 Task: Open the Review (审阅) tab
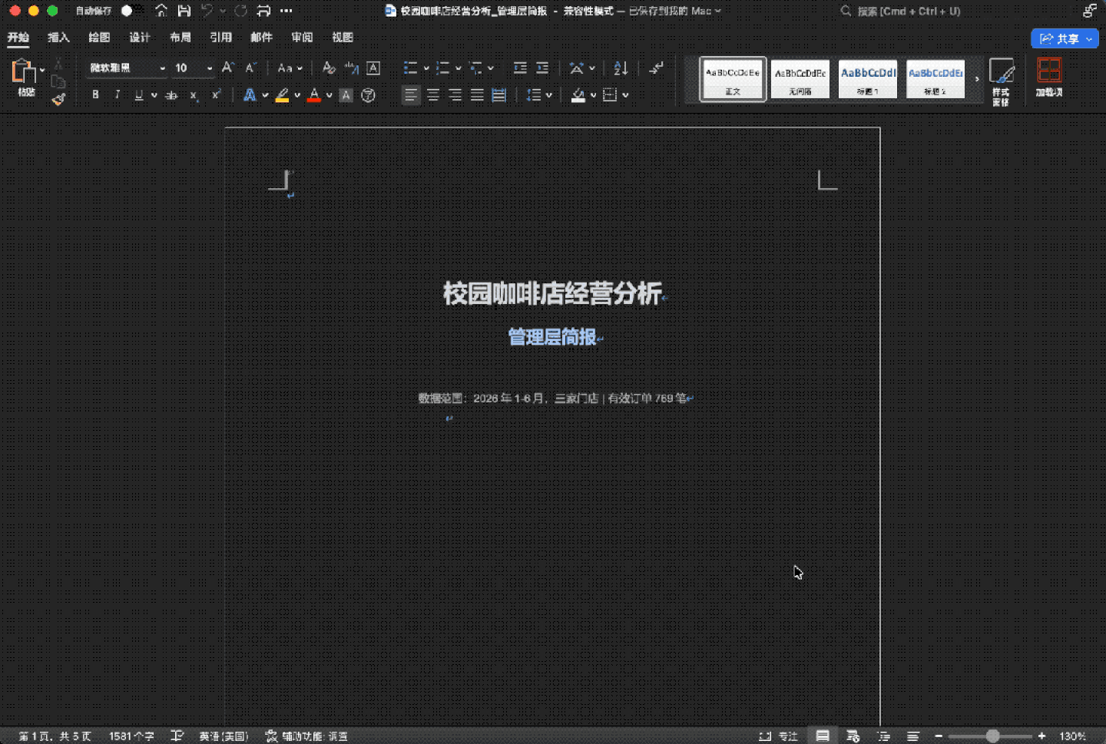click(302, 37)
